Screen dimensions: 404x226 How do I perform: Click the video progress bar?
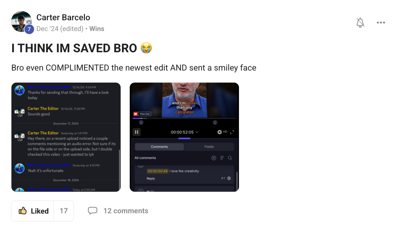[x=184, y=118]
